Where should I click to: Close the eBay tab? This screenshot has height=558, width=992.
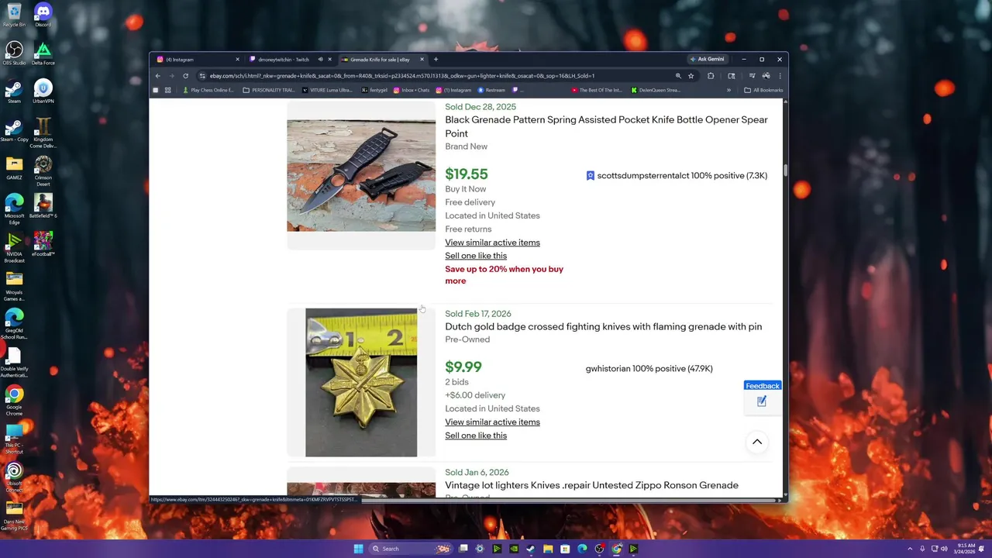tap(422, 60)
